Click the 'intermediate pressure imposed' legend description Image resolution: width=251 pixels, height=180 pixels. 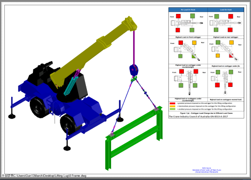207,106
